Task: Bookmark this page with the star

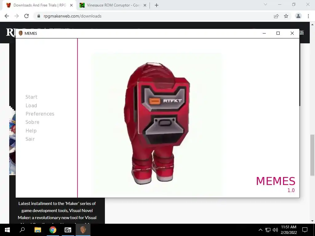Action: click(x=286, y=16)
